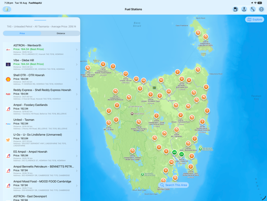The image size is (267, 201).
Task: Expand EG Ampol - Ampol Howrah chevron
Action: coord(77,156)
